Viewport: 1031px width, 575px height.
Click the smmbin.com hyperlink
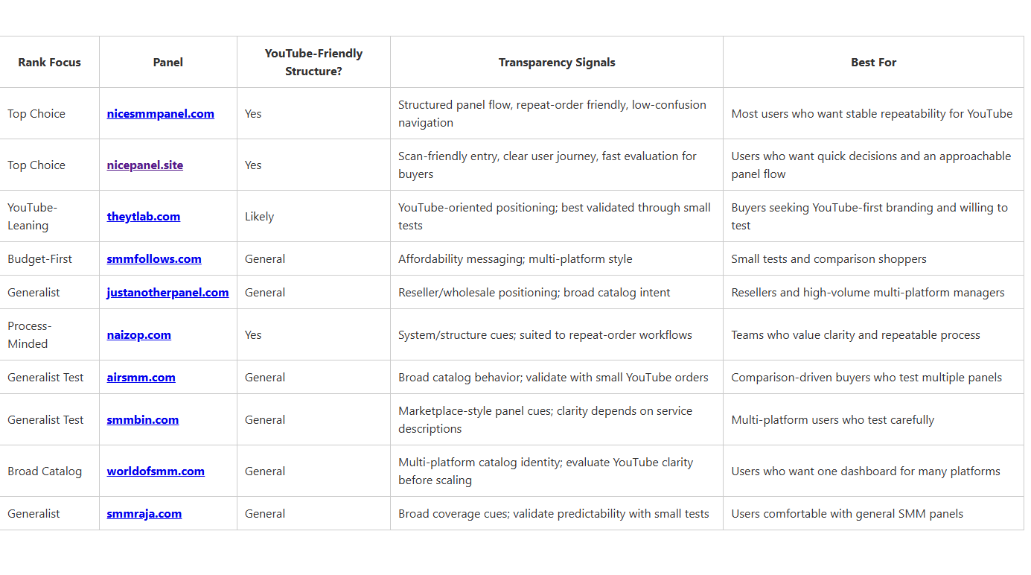(142, 420)
